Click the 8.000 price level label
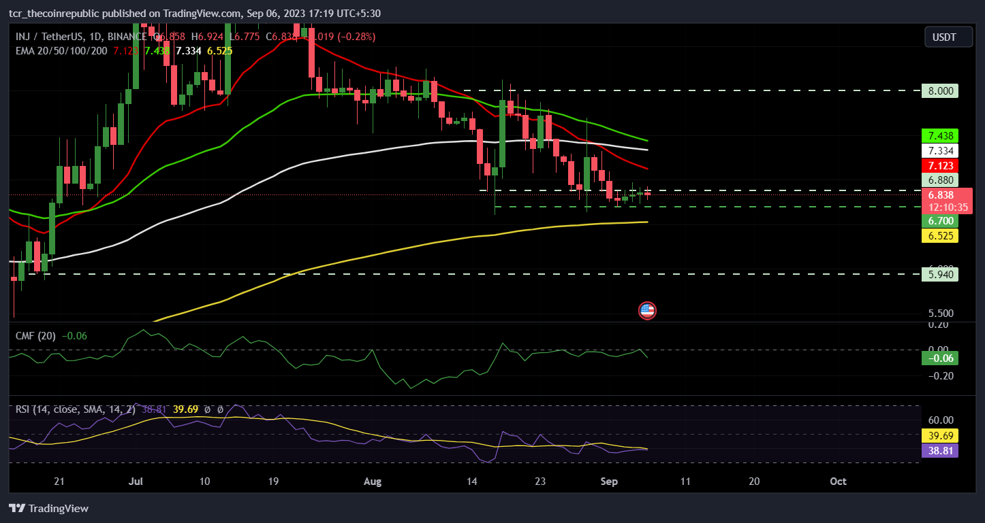Image resolution: width=985 pixels, height=523 pixels. [x=939, y=90]
